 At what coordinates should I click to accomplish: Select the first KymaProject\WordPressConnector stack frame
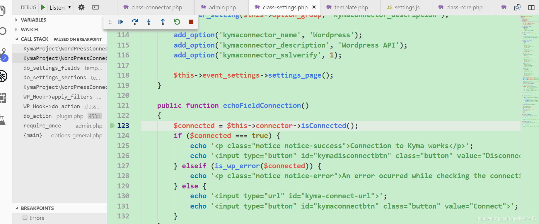(x=59, y=49)
